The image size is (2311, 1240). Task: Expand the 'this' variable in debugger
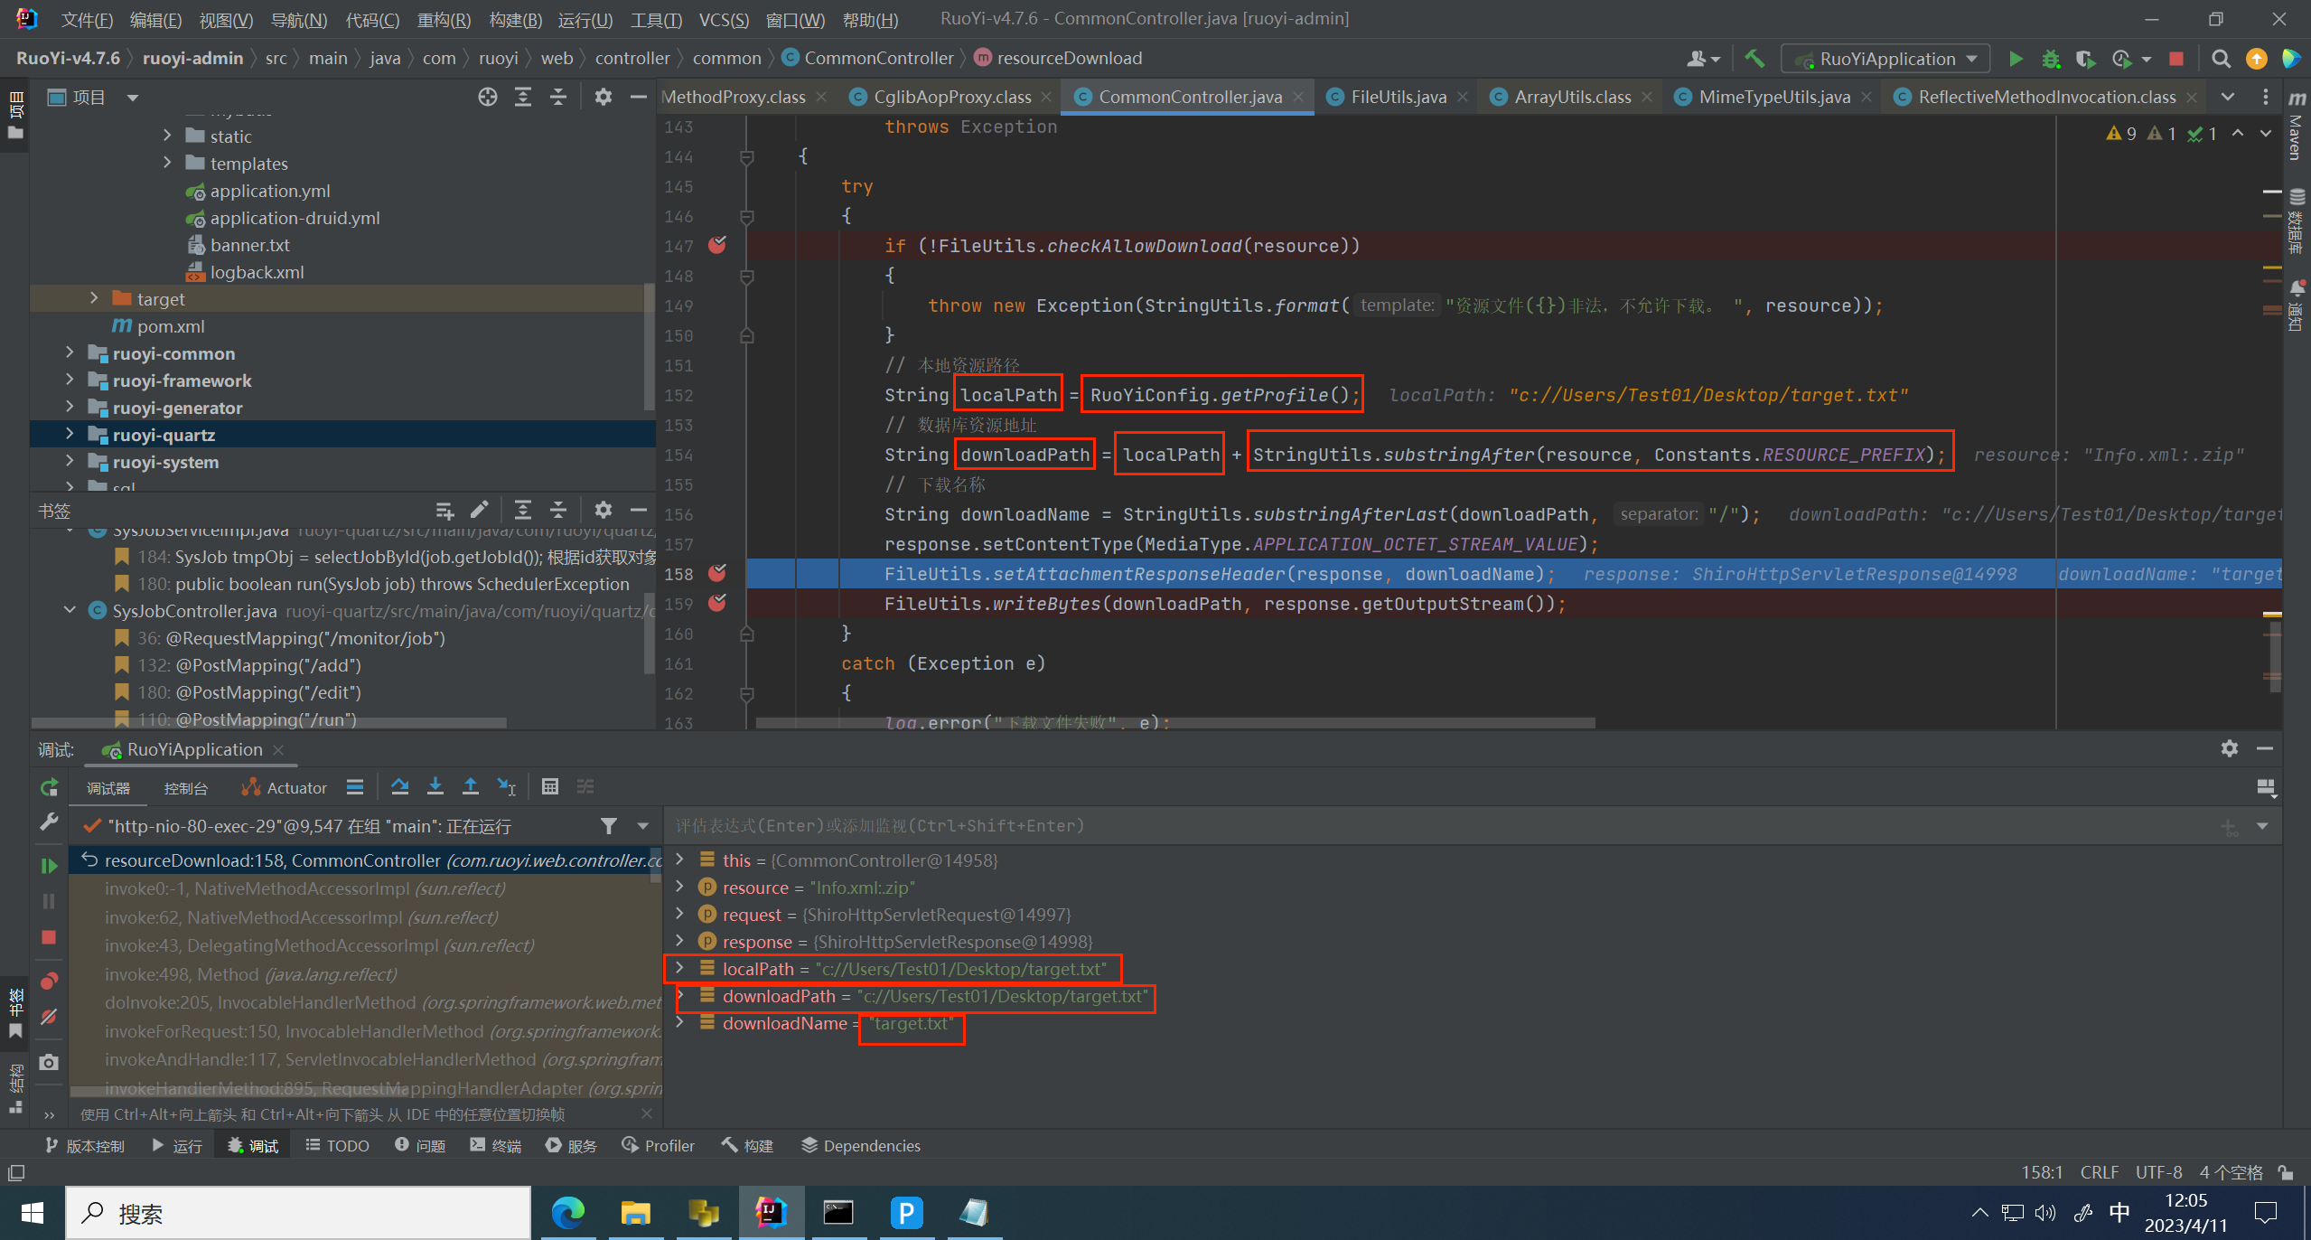point(679,860)
